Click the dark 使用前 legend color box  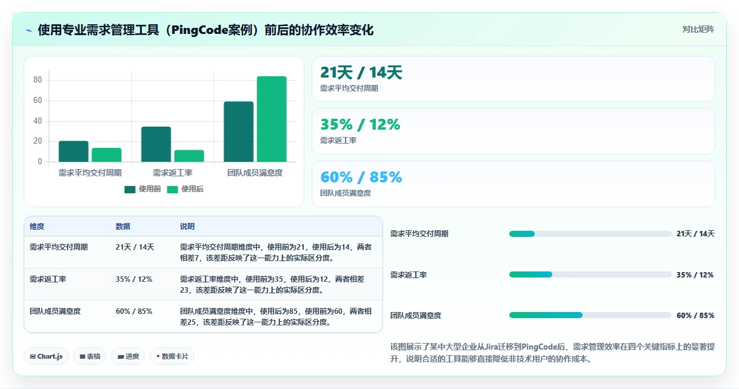(130, 189)
